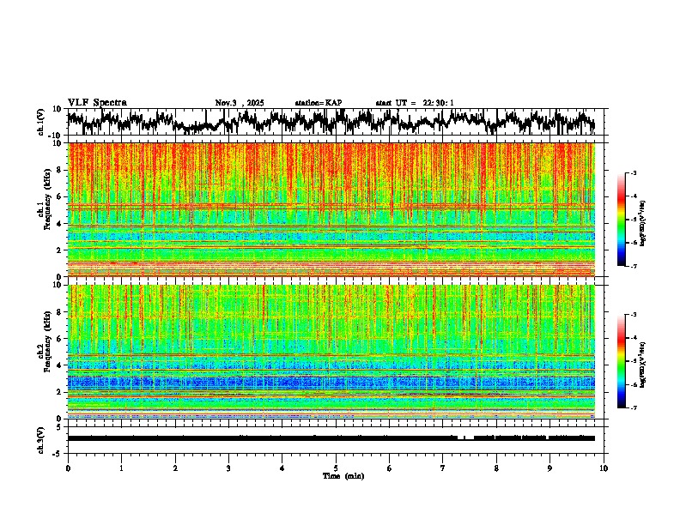Click the "-3" label on ch.2 colorbar

click(633, 315)
